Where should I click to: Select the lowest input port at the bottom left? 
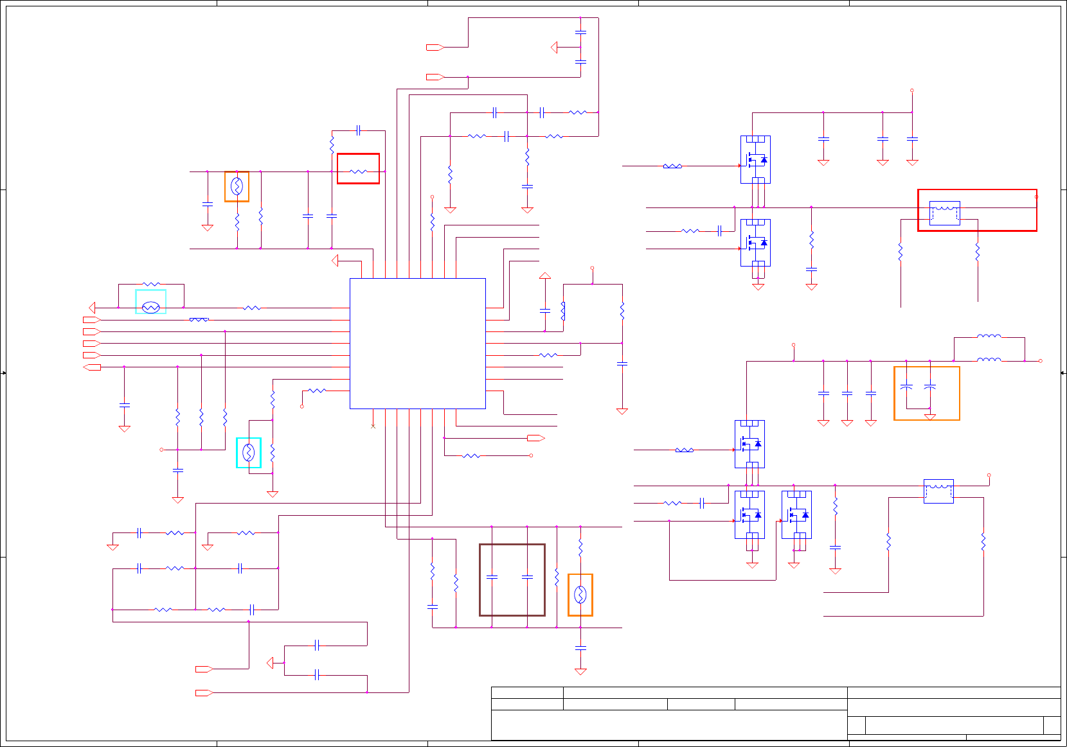click(204, 692)
